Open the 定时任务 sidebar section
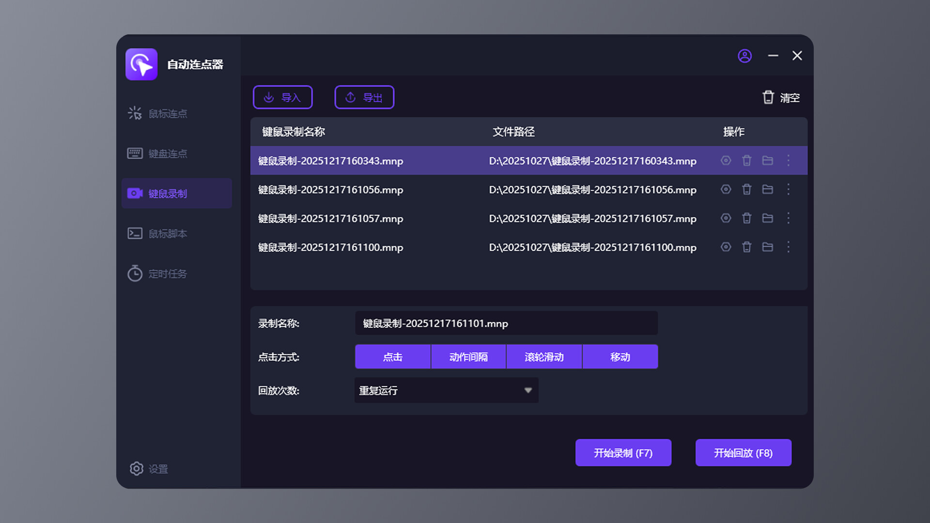 tap(167, 274)
